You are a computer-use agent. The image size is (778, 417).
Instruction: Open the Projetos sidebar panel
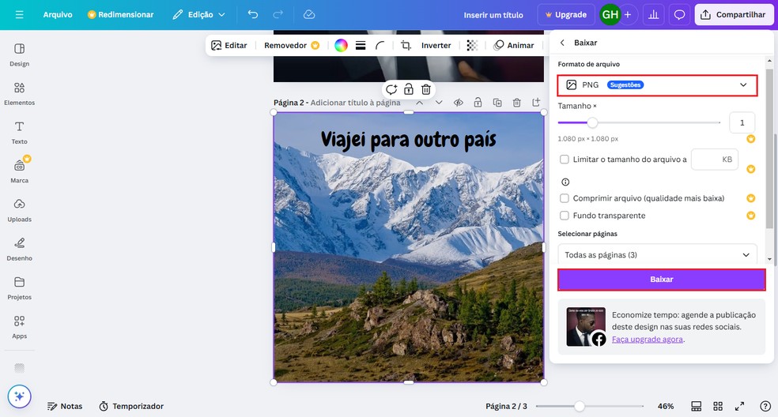19,288
